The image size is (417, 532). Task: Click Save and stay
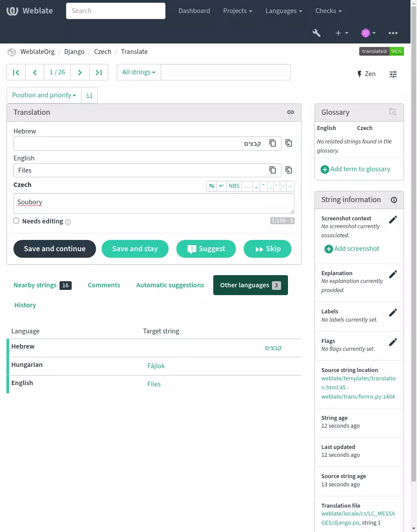(x=135, y=249)
